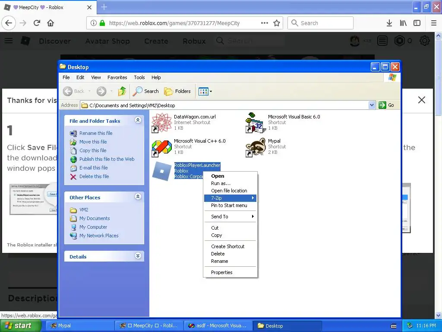
Task: Bookmark page with the star icon
Action: click(x=277, y=23)
